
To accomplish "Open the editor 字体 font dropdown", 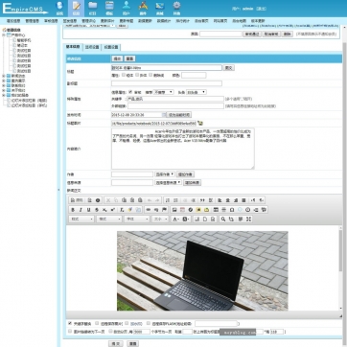I will click(136, 220).
